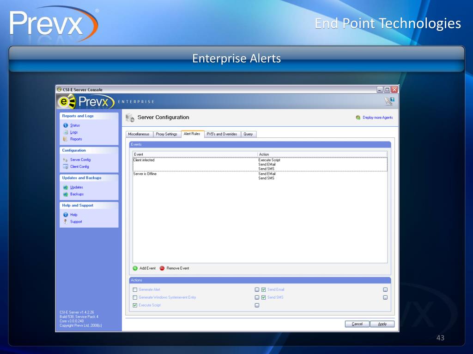Open the Logs link in sidebar

74,132
